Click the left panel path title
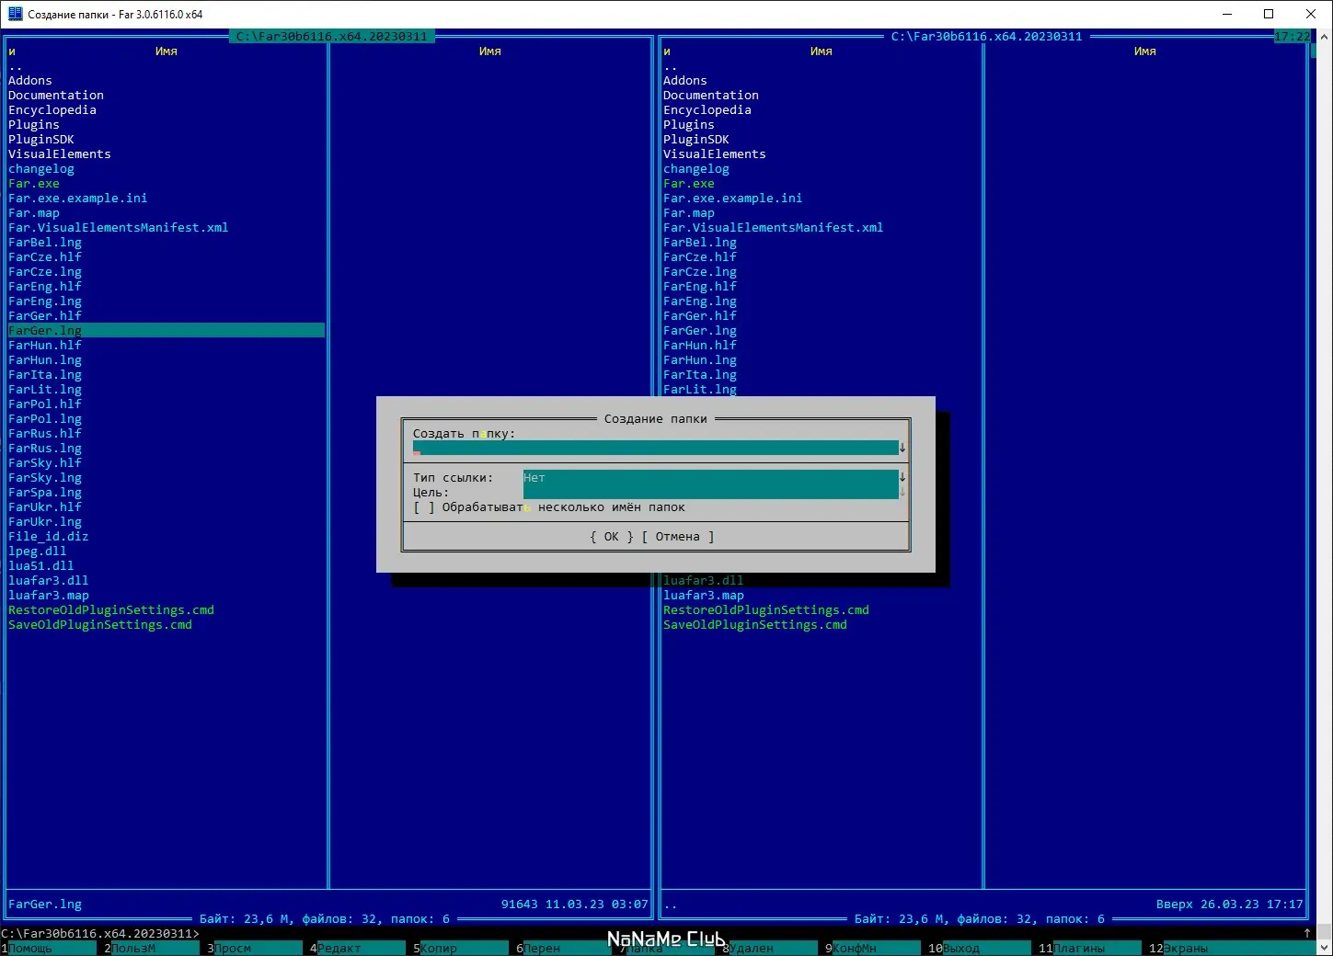Screen dimensions: 1333x956 pos(332,37)
